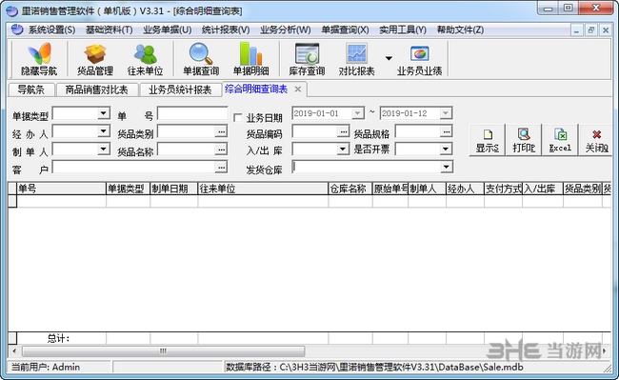Click the 客户 input field

(134, 167)
